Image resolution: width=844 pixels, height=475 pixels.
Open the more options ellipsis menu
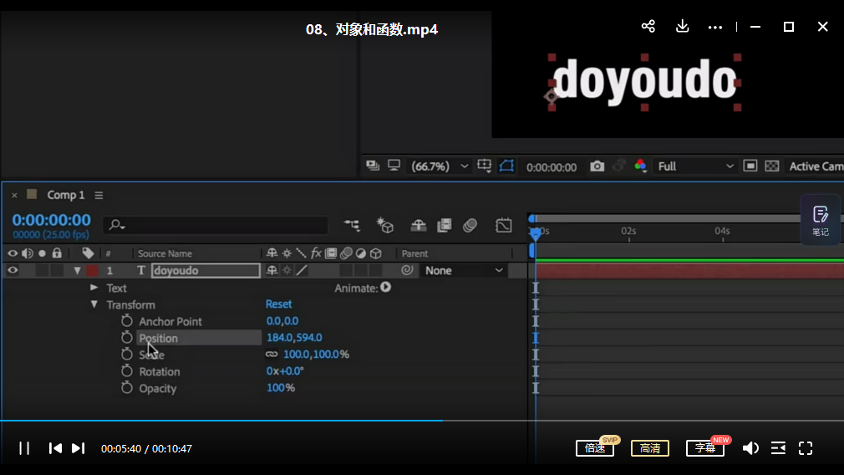pyautogui.click(x=714, y=27)
